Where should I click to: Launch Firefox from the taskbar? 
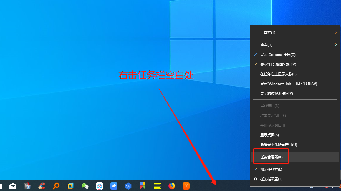point(171,186)
